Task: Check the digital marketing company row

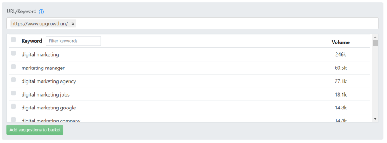Action: [14, 120]
